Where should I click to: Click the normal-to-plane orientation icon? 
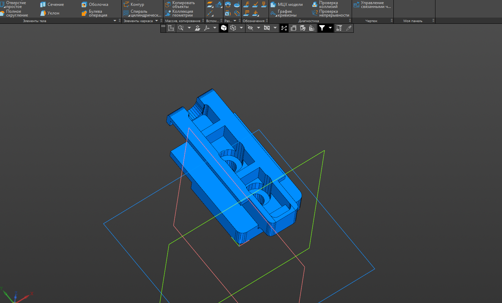[x=198, y=28]
